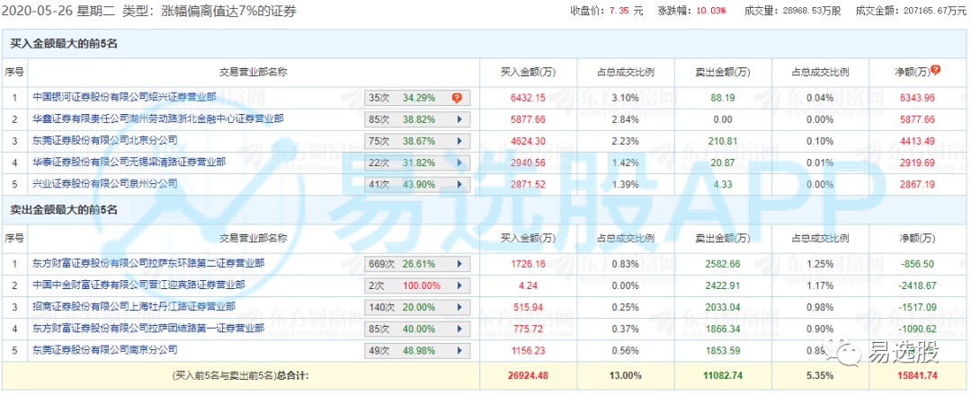The width and height of the screenshot is (971, 395).
Task: Click the help icon next to 净额(万) header
Action: (x=935, y=70)
